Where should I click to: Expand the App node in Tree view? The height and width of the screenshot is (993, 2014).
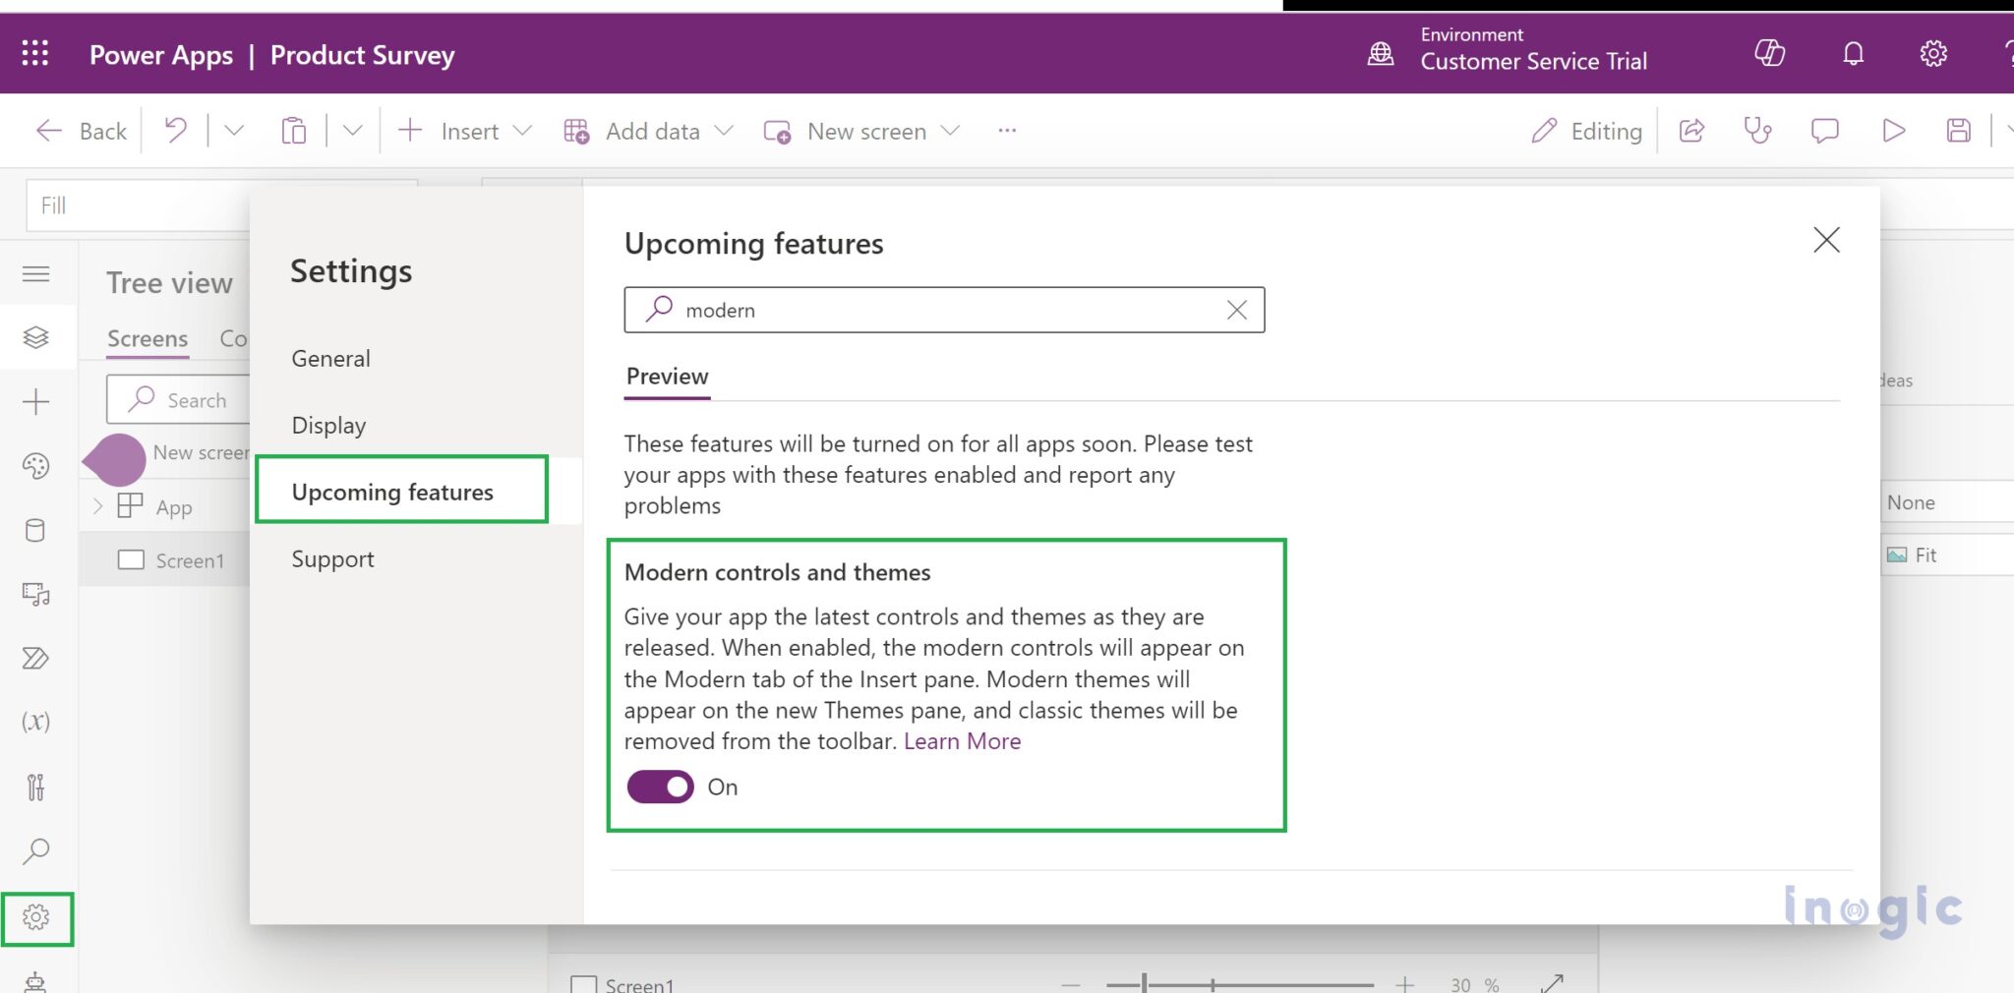[x=97, y=506]
